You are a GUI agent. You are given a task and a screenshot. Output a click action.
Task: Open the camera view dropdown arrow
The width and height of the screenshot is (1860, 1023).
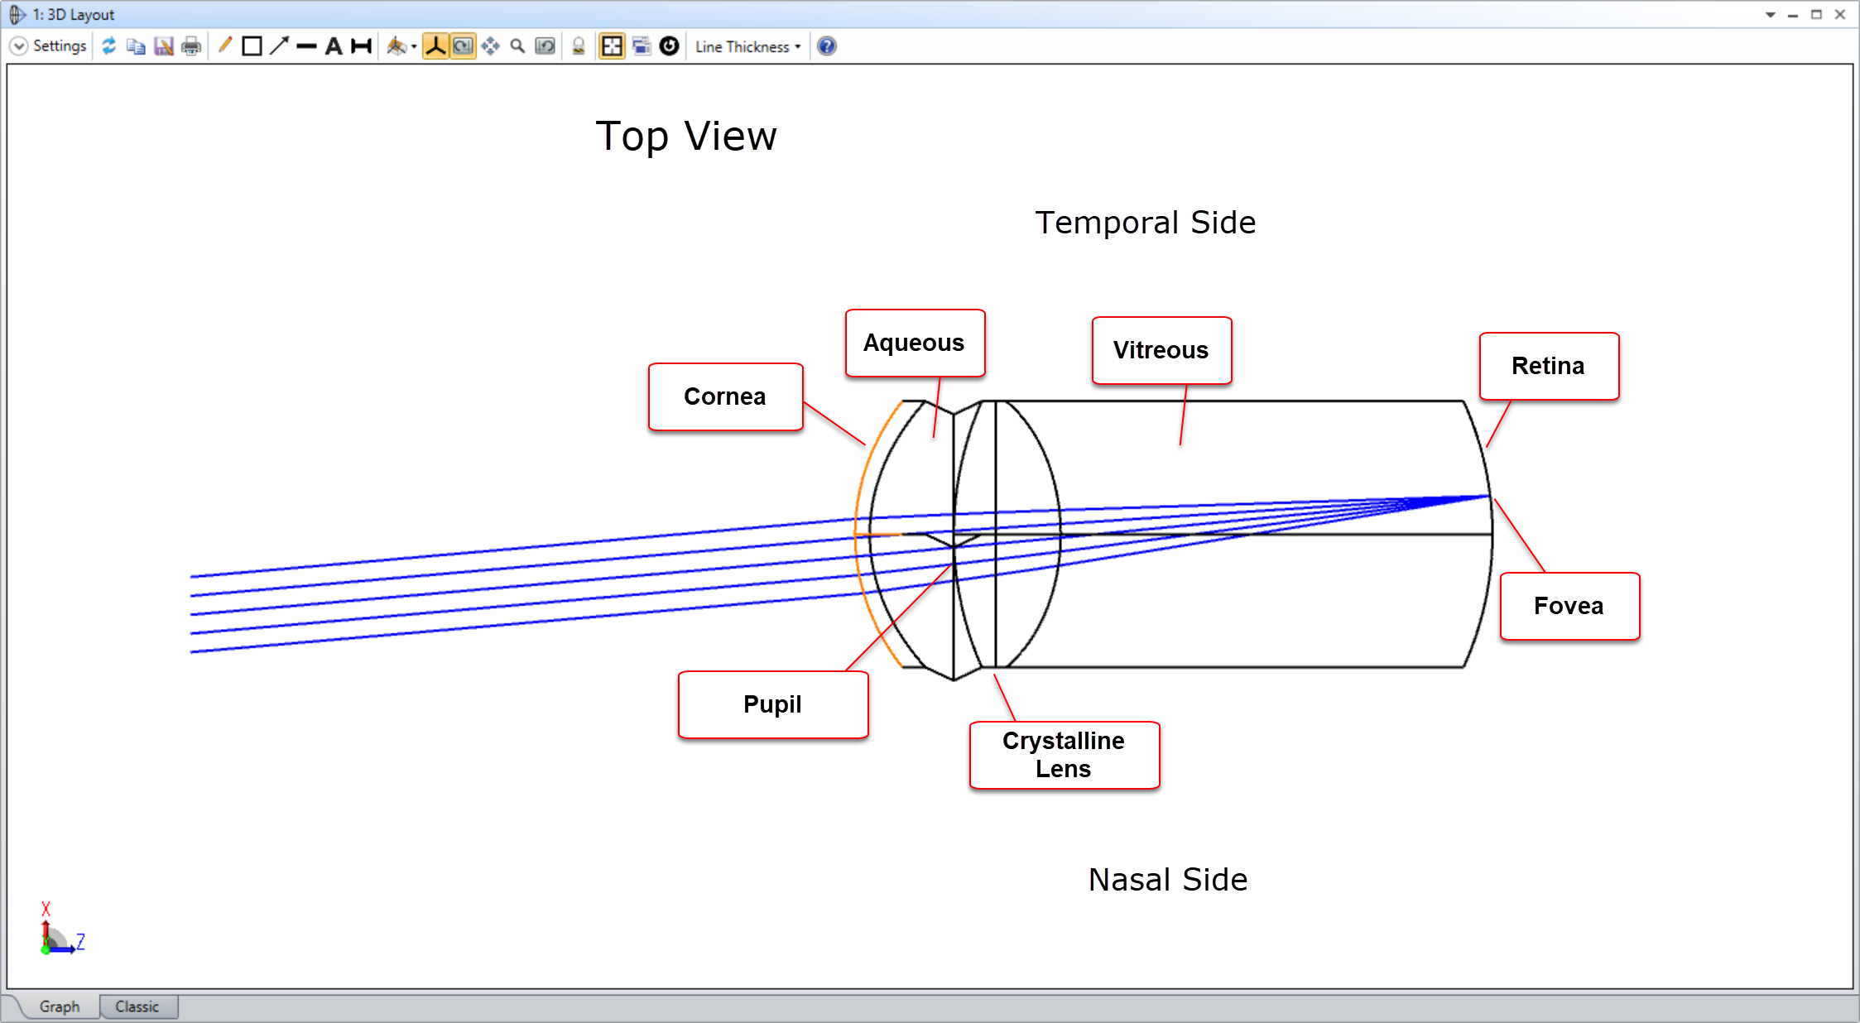point(414,47)
